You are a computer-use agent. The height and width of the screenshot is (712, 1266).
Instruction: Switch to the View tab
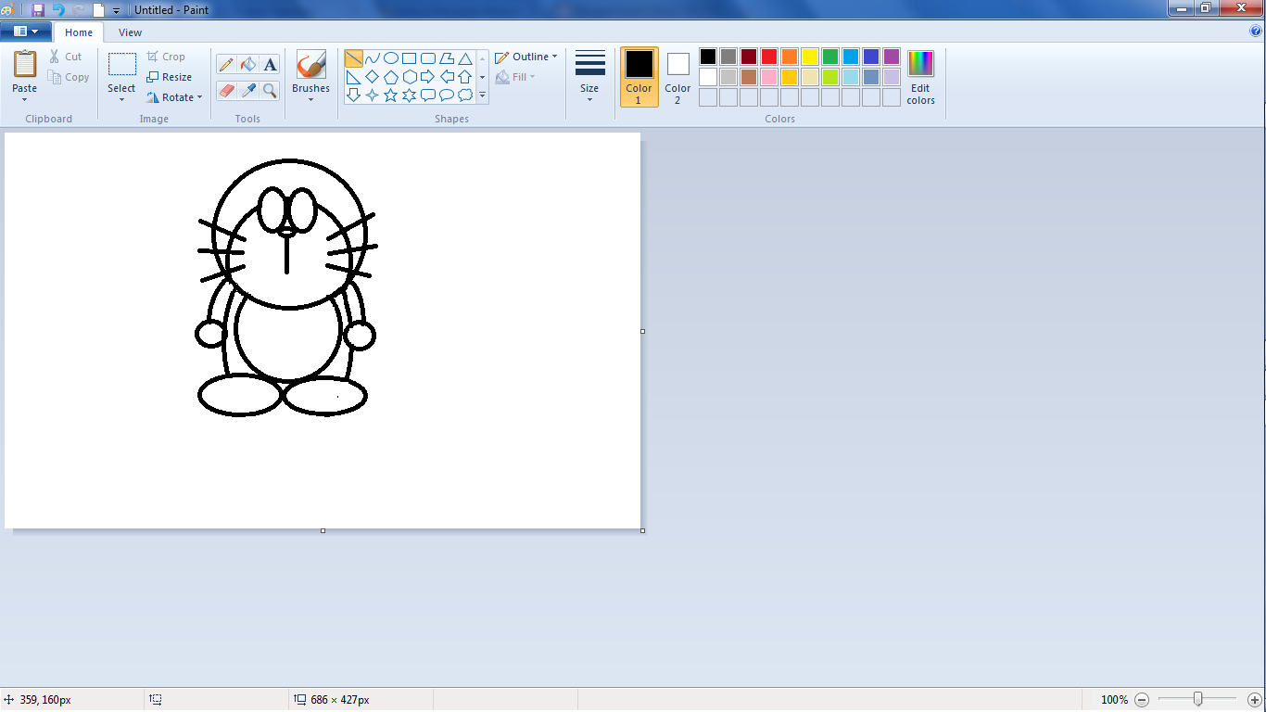point(130,32)
